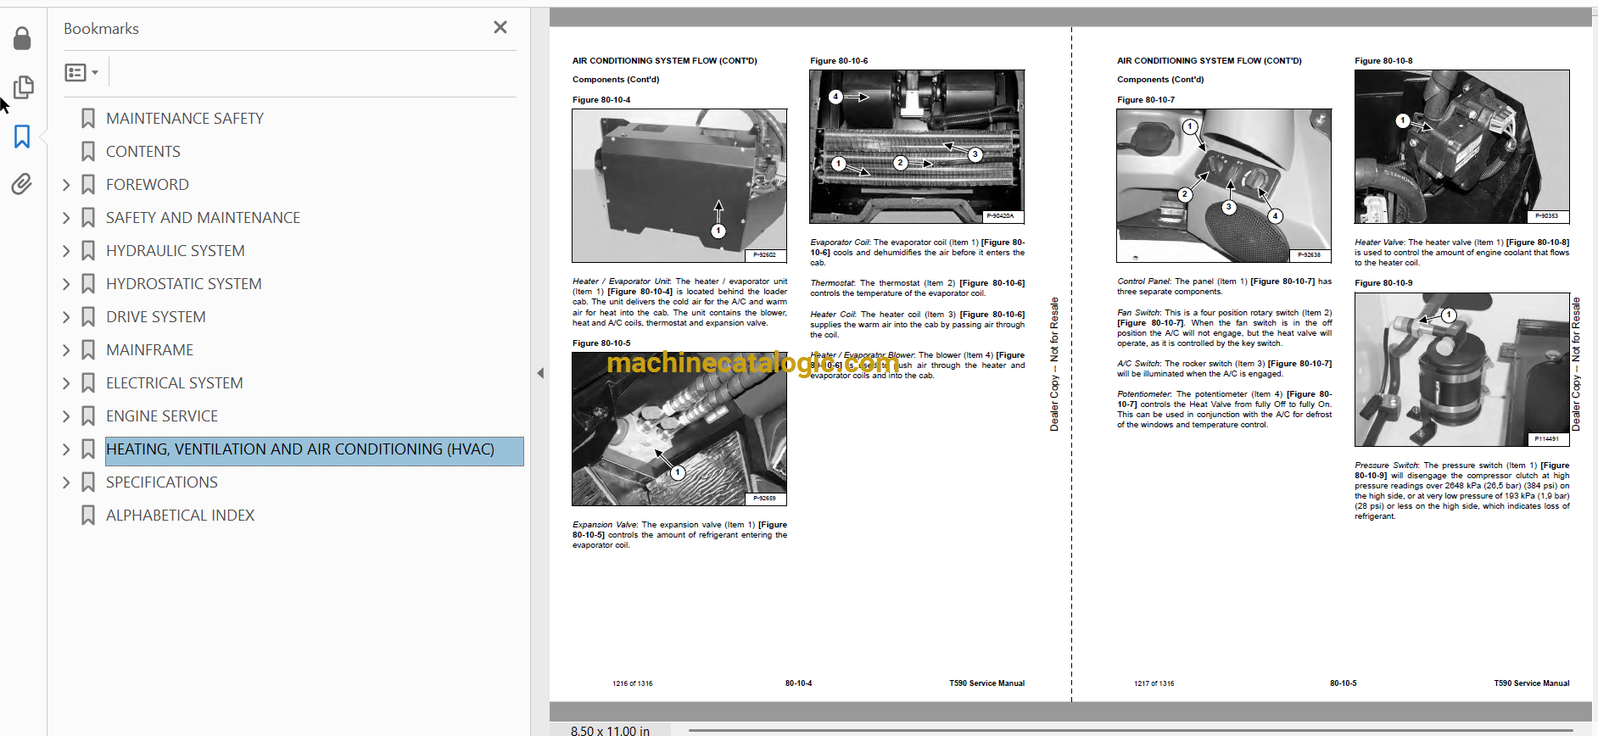
Task: Open the attachments paperclip panel
Action: tap(22, 184)
